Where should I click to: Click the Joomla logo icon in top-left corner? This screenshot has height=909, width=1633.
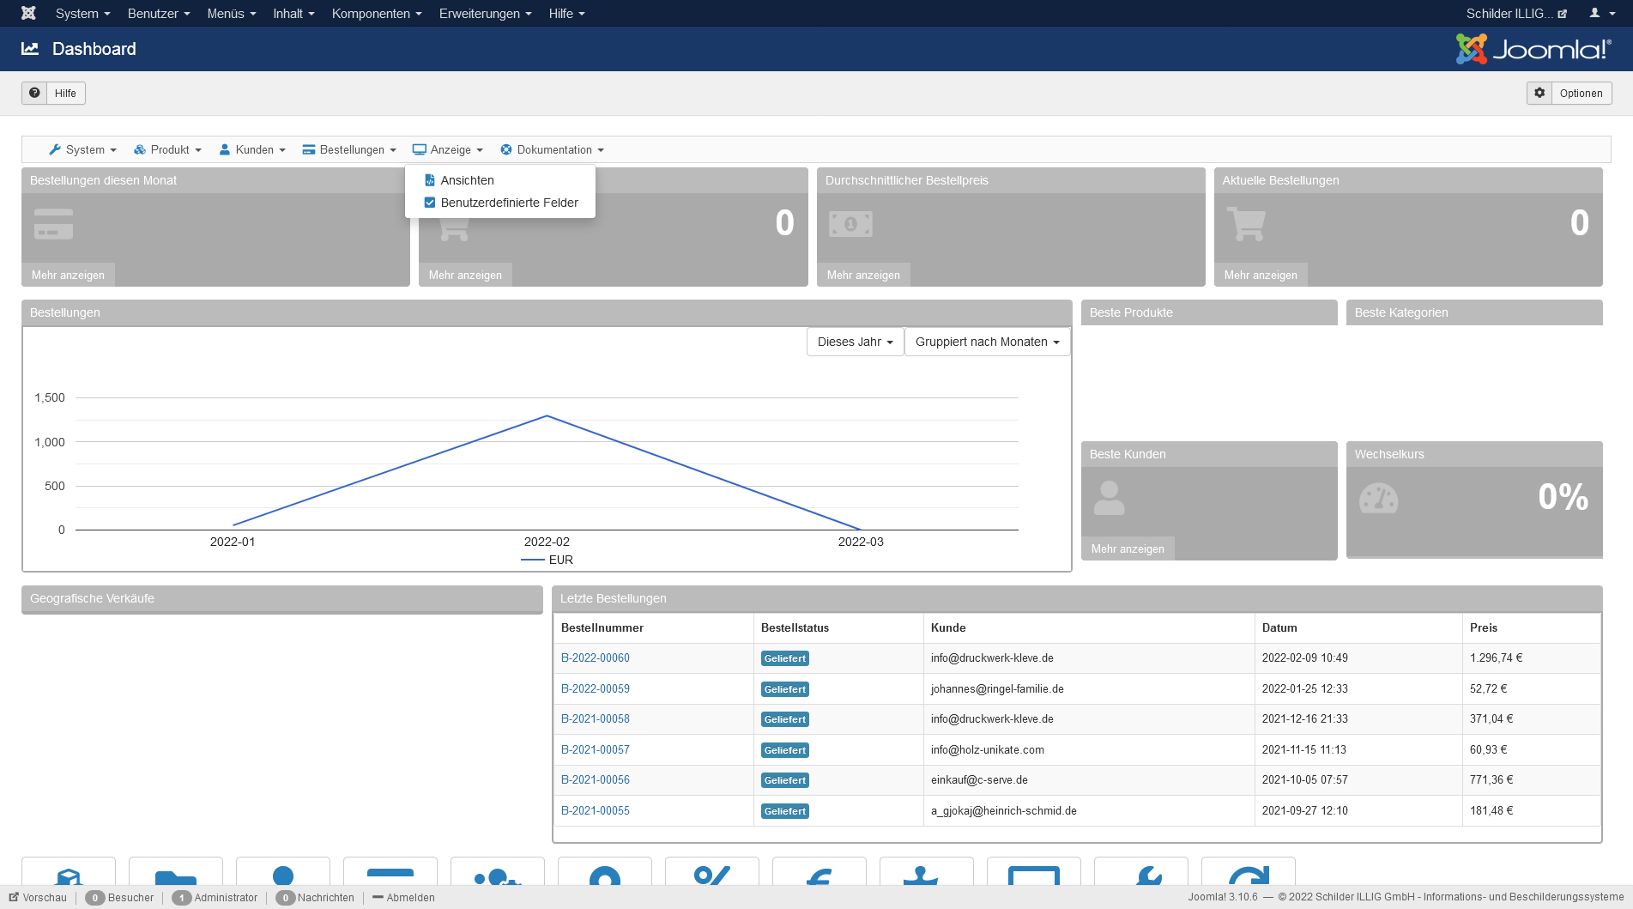(28, 13)
